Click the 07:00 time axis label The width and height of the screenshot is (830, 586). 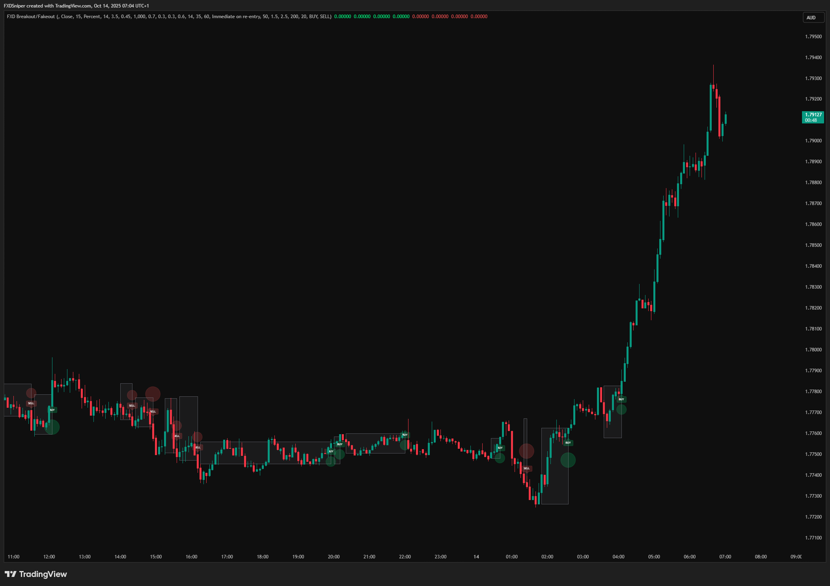(x=725, y=557)
